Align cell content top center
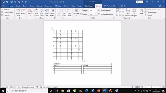The height and width of the screenshot is (93, 166). pos(120,10)
